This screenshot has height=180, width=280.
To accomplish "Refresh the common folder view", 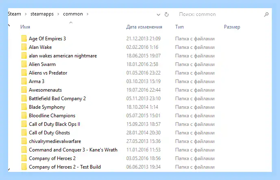I will [167, 14].
